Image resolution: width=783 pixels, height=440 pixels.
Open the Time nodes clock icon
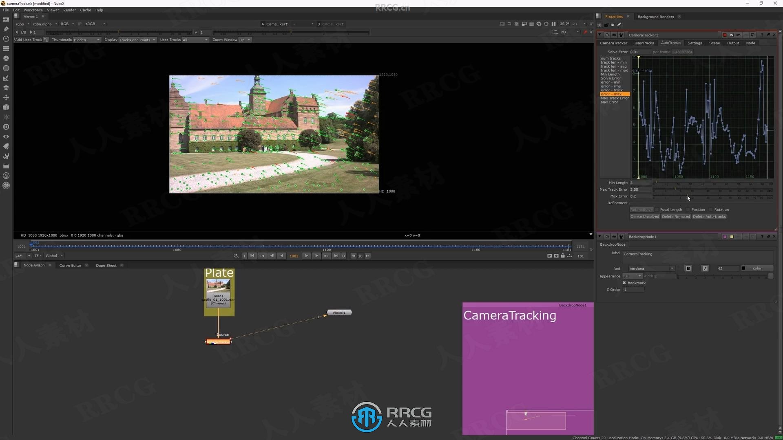6,39
